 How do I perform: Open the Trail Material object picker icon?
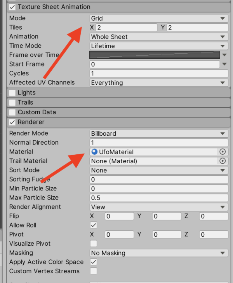(x=223, y=161)
